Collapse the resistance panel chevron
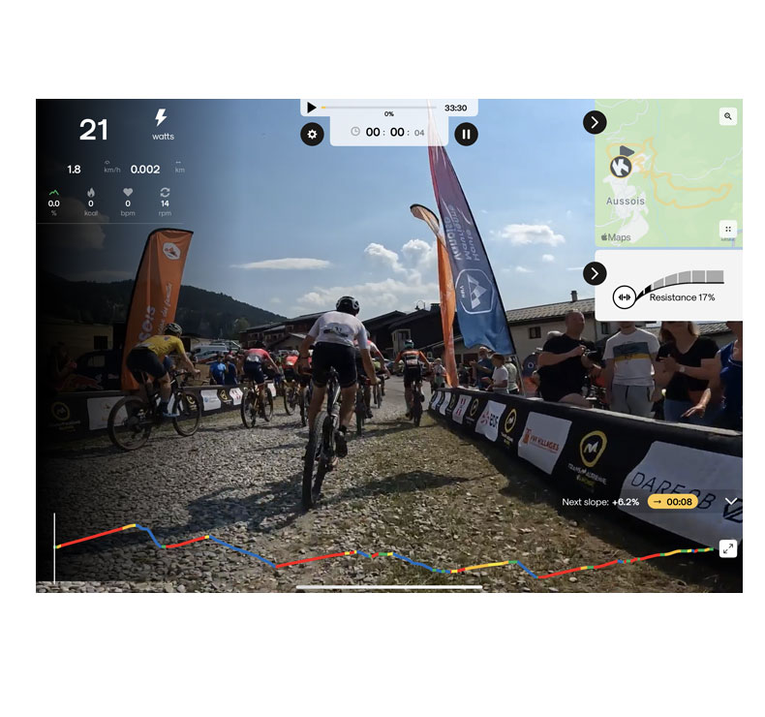This screenshot has height=717, width=765. 595,273
